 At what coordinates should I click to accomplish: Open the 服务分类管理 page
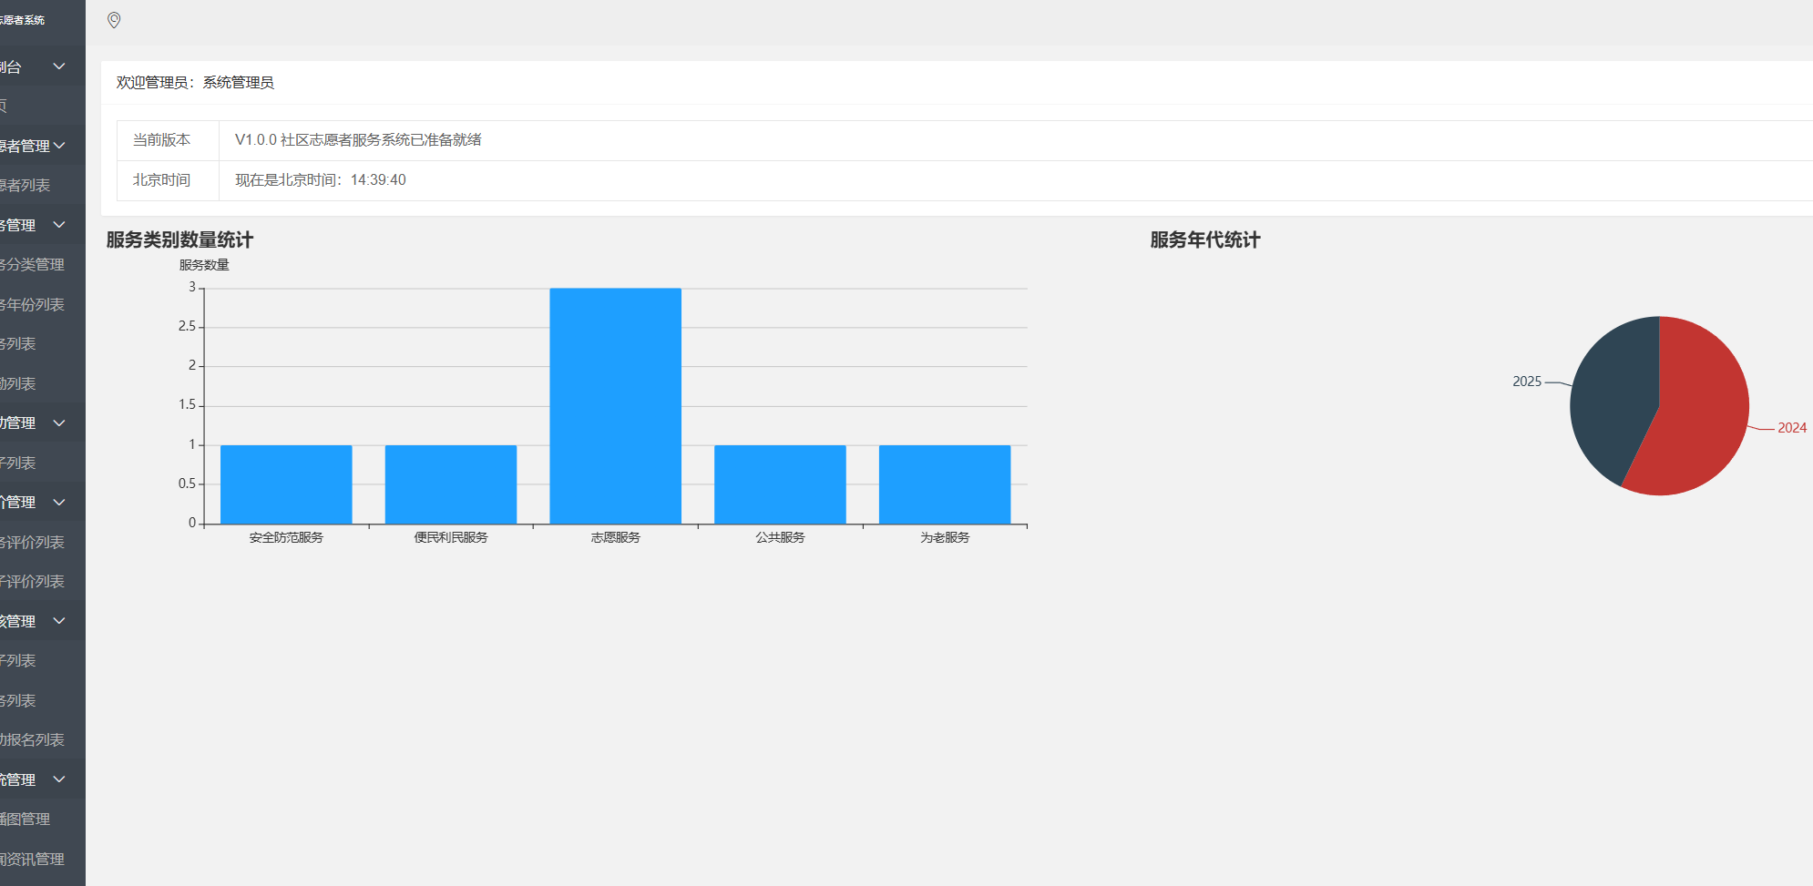32,265
